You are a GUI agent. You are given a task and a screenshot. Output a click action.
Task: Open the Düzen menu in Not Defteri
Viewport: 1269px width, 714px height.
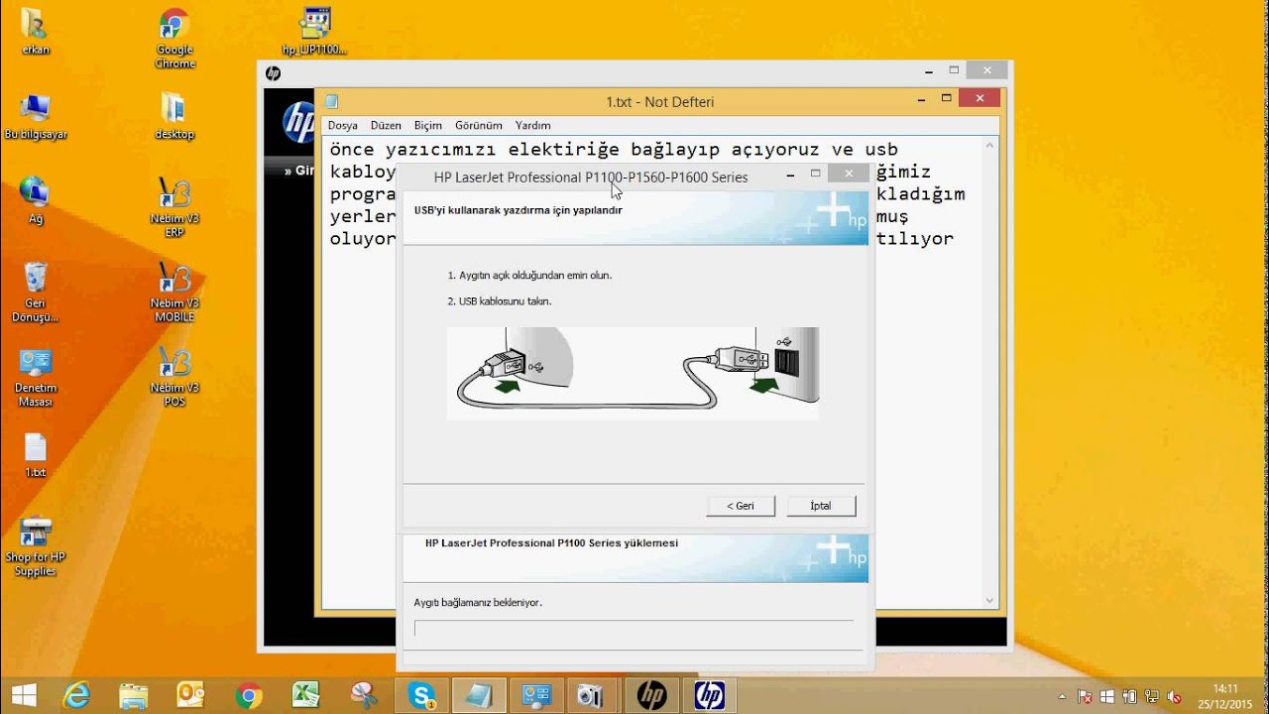point(386,126)
